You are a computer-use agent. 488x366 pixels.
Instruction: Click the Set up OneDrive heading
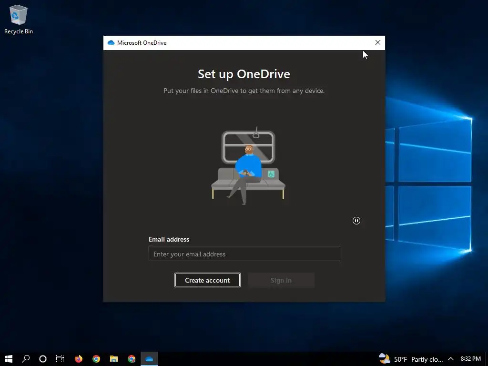[x=244, y=74]
